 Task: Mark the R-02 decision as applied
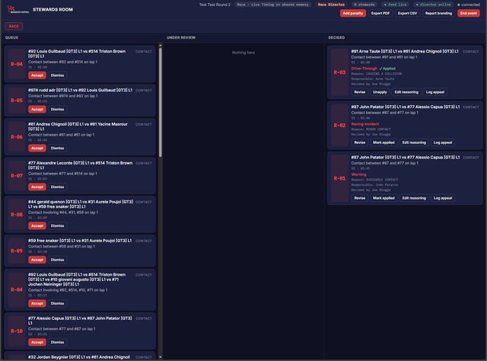tap(384, 142)
